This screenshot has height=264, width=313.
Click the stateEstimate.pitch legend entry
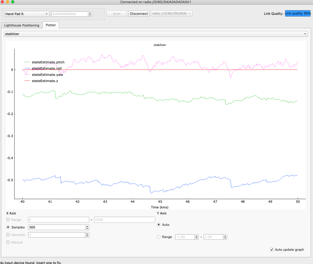48,62
